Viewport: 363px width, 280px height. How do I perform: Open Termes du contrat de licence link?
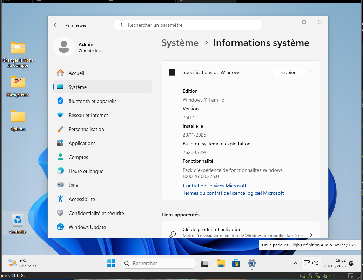(233, 193)
